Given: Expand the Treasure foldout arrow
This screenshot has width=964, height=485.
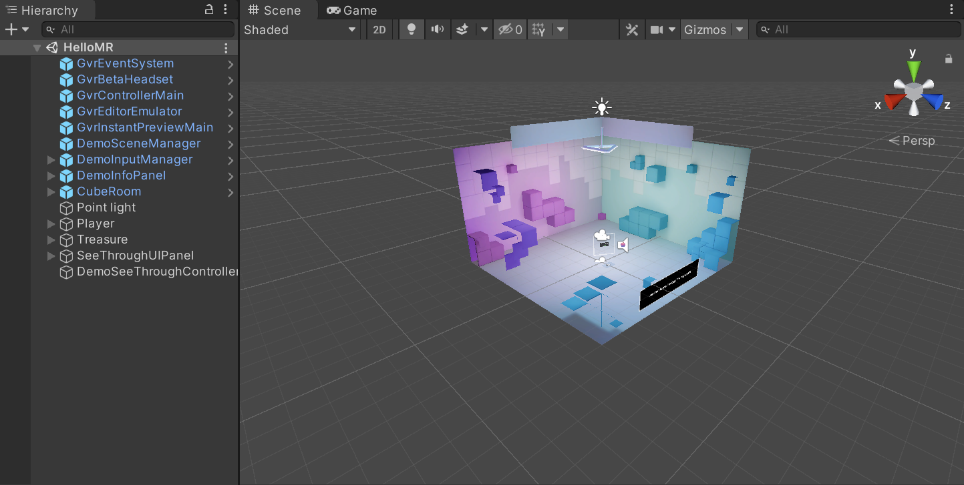Looking at the screenshot, I should [x=51, y=240].
